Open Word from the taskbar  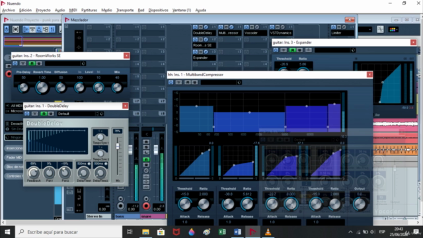point(237,232)
